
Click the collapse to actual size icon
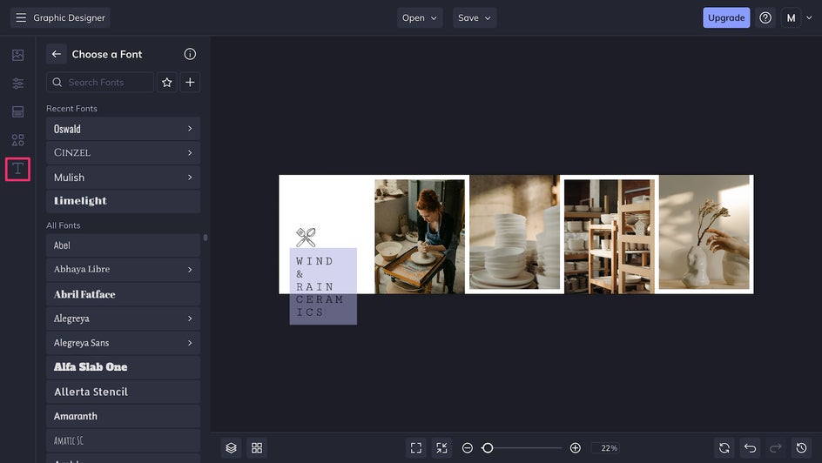click(x=442, y=448)
